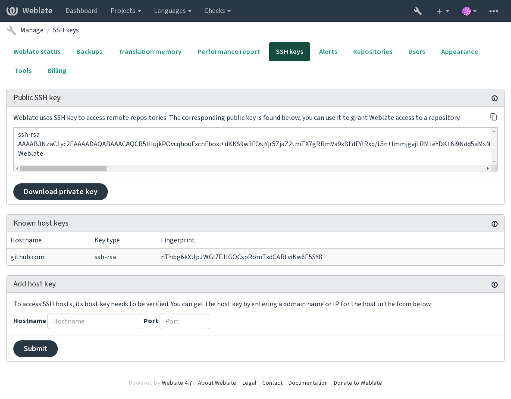Image resolution: width=511 pixels, height=399 pixels.
Task: Open the user avatar menu
Action: (469, 11)
